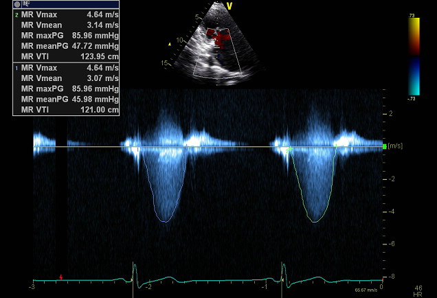The width and height of the screenshot is (437, 298).
Task: Click the yellow V probe orientation marker
Action: coord(229,5)
